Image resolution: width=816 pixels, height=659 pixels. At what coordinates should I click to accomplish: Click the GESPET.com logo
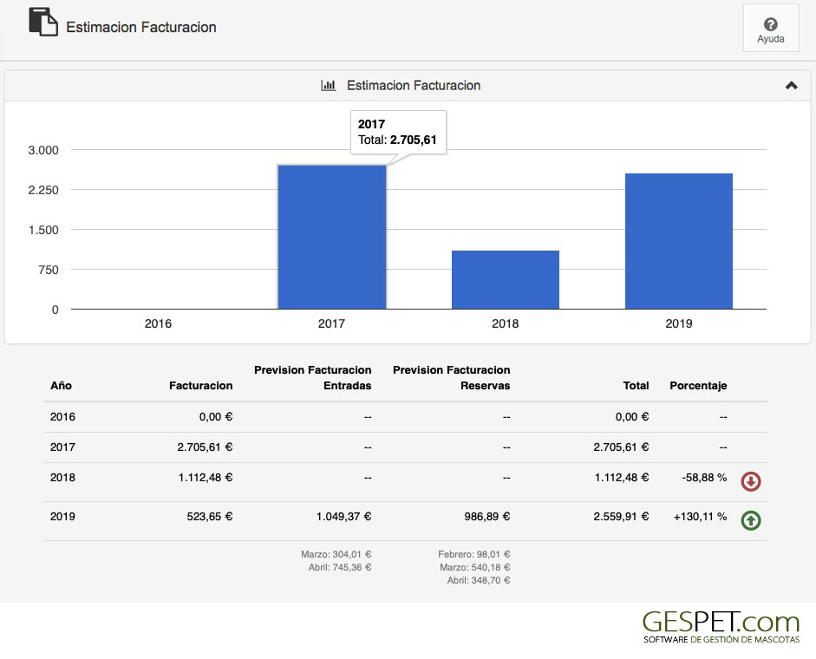click(721, 626)
